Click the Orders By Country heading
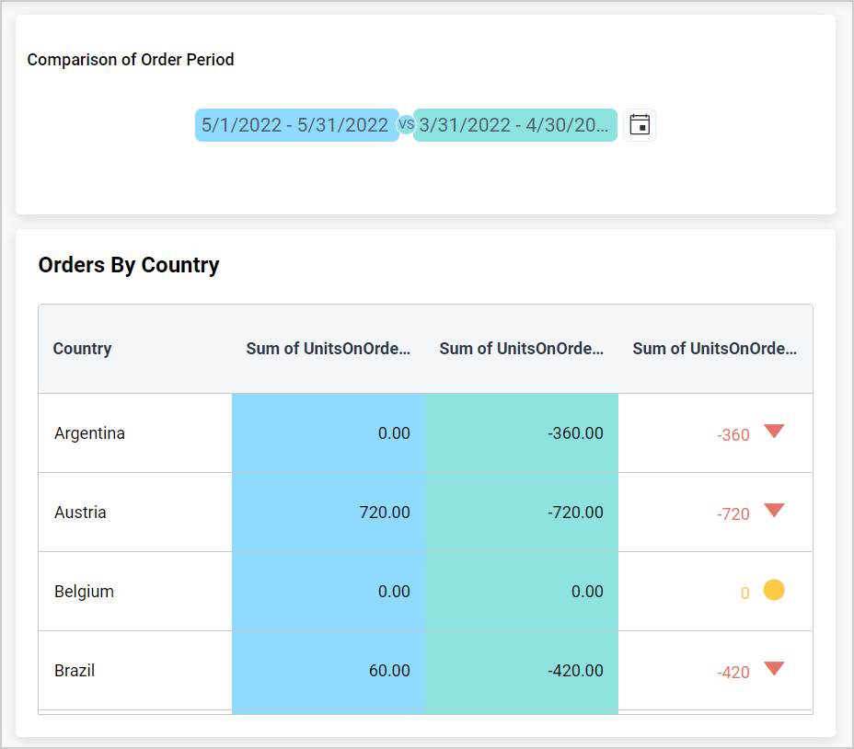 click(x=128, y=265)
